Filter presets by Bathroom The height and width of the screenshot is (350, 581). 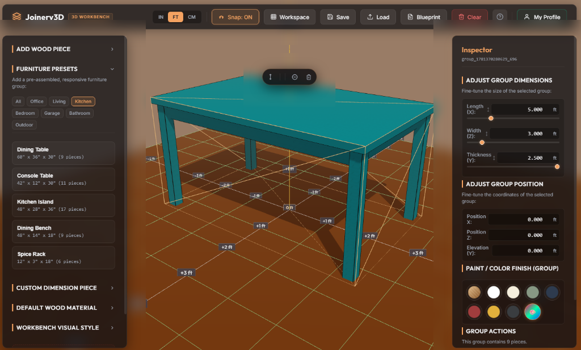[79, 113]
